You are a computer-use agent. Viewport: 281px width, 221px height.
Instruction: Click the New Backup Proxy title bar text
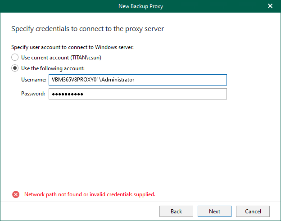pyautogui.click(x=140, y=6)
